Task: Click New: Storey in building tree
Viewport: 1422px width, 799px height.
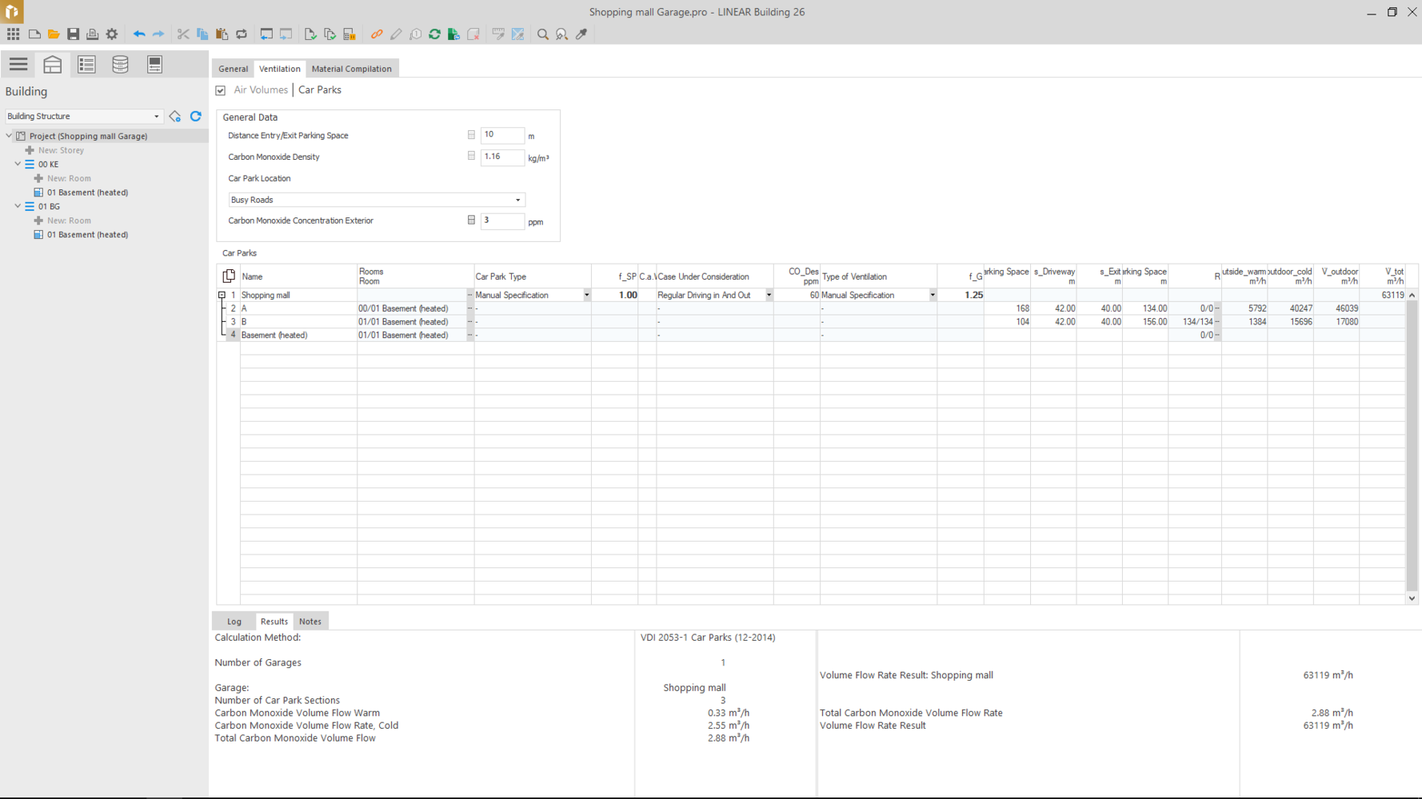Action: (61, 150)
